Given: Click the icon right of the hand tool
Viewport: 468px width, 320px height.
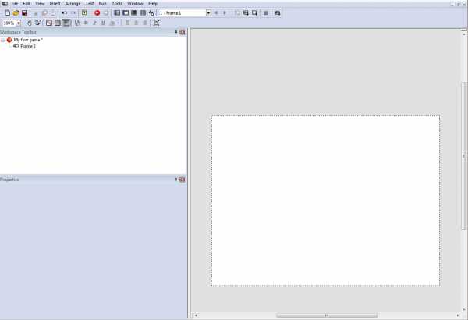Looking at the screenshot, I should pos(38,23).
